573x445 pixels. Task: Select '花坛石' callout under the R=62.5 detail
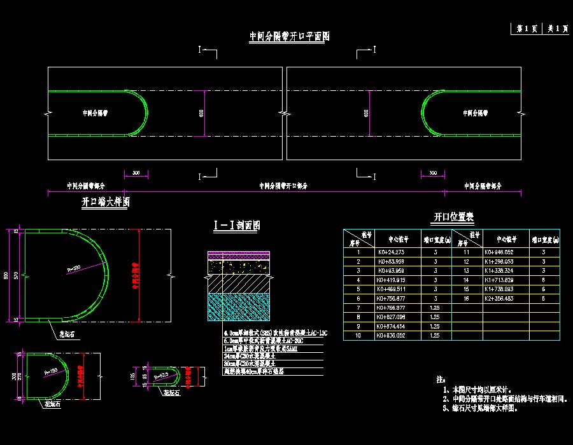click(171, 392)
